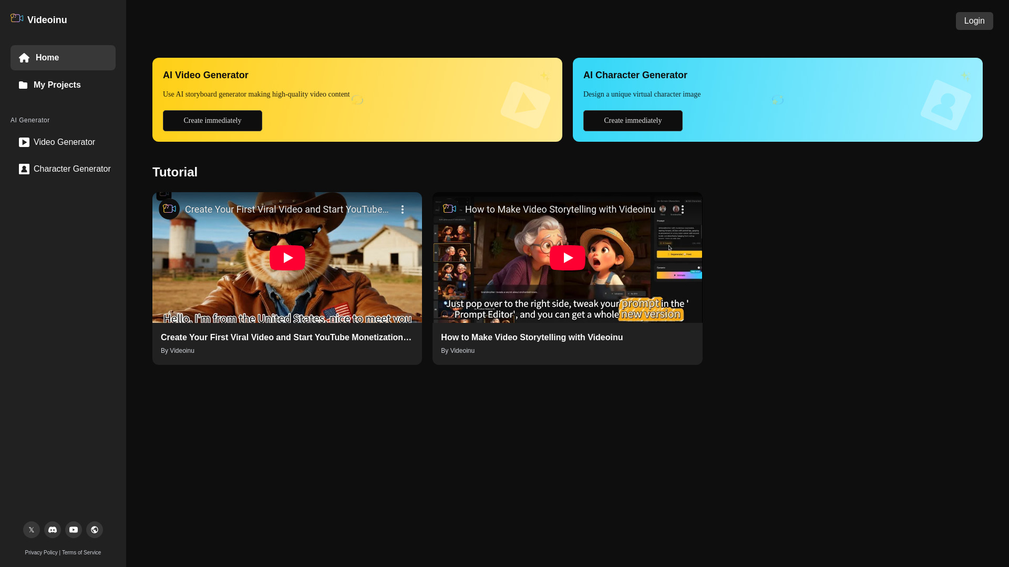Open the three-dot menu on the storytelling video
This screenshot has width=1009, height=567.
tap(682, 209)
